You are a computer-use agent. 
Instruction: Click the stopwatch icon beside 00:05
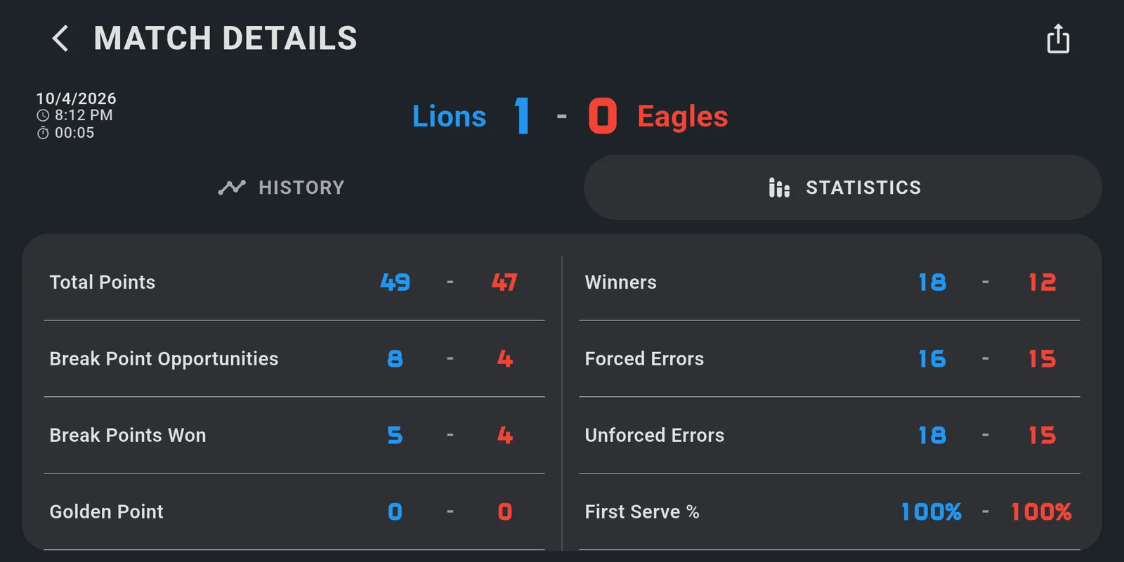pos(43,133)
